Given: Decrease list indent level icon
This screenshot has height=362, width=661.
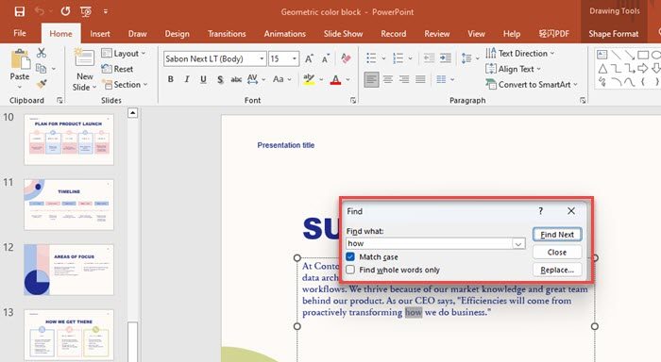Looking at the screenshot, I should coord(429,58).
